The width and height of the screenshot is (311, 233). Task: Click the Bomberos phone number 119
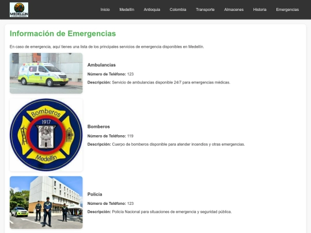[130, 136]
